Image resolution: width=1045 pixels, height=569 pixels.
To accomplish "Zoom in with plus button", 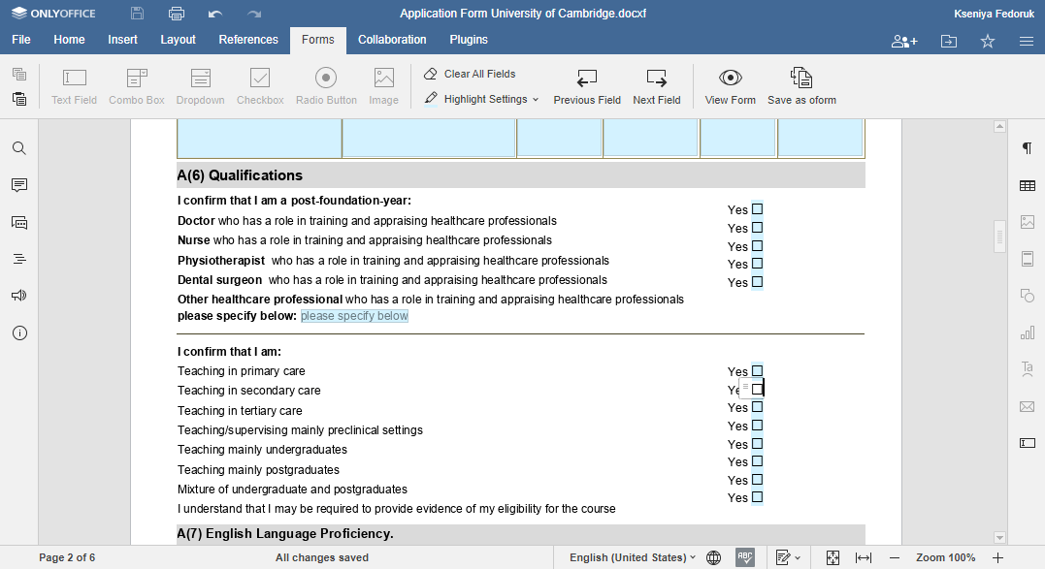I will click(x=997, y=557).
